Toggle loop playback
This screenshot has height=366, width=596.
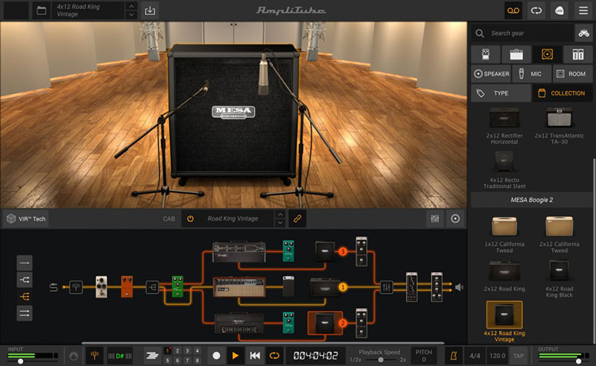coord(274,356)
